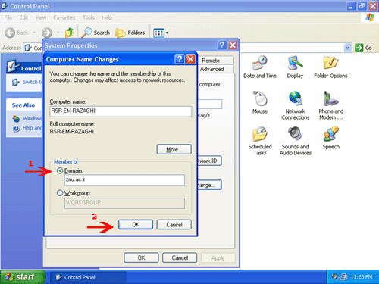
Task: Click the Windows Update link icon in See Also
Action: pos(16,118)
